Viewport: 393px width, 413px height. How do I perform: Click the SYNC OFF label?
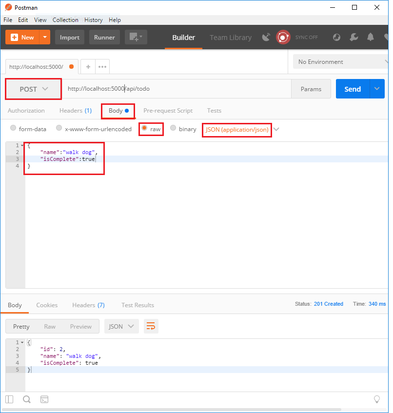(306, 38)
